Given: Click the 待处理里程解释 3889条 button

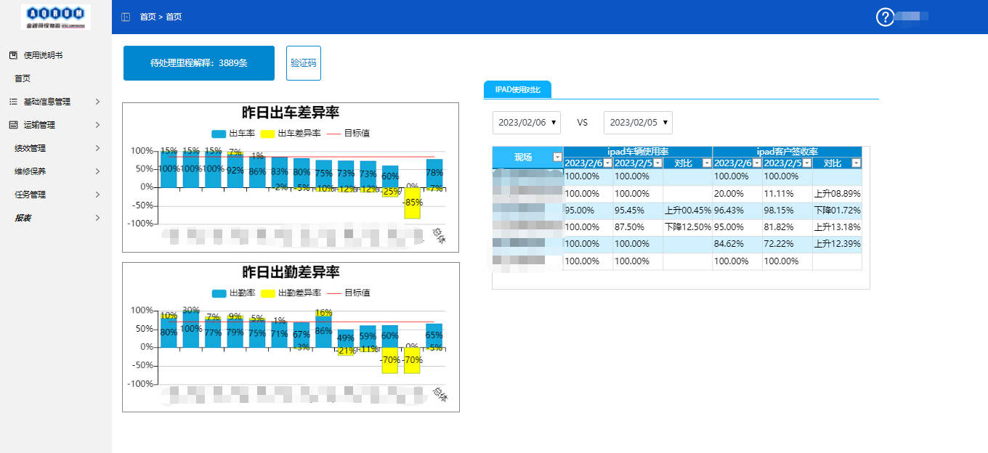Looking at the screenshot, I should (x=199, y=63).
